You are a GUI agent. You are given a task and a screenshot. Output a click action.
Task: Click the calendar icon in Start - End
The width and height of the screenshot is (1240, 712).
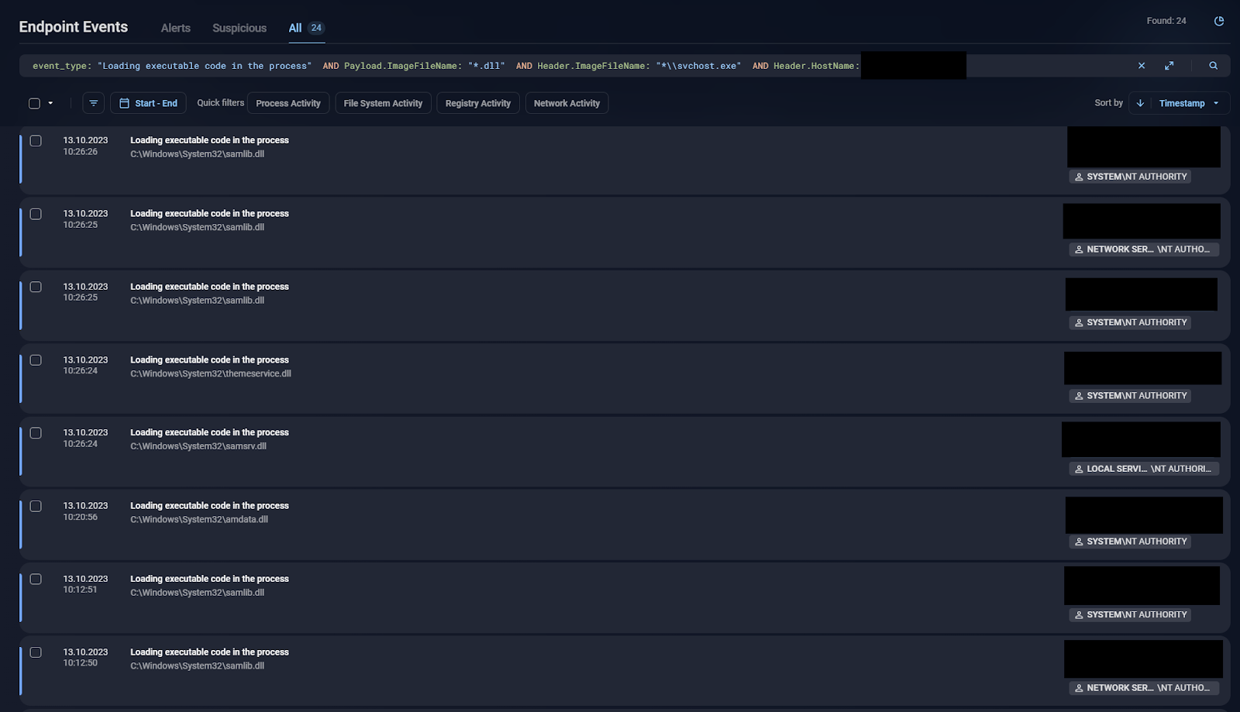point(124,103)
